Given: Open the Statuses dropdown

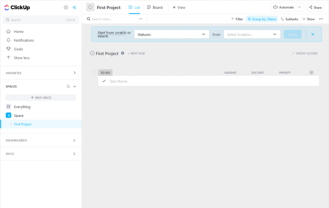Looking at the screenshot, I should pos(172,34).
